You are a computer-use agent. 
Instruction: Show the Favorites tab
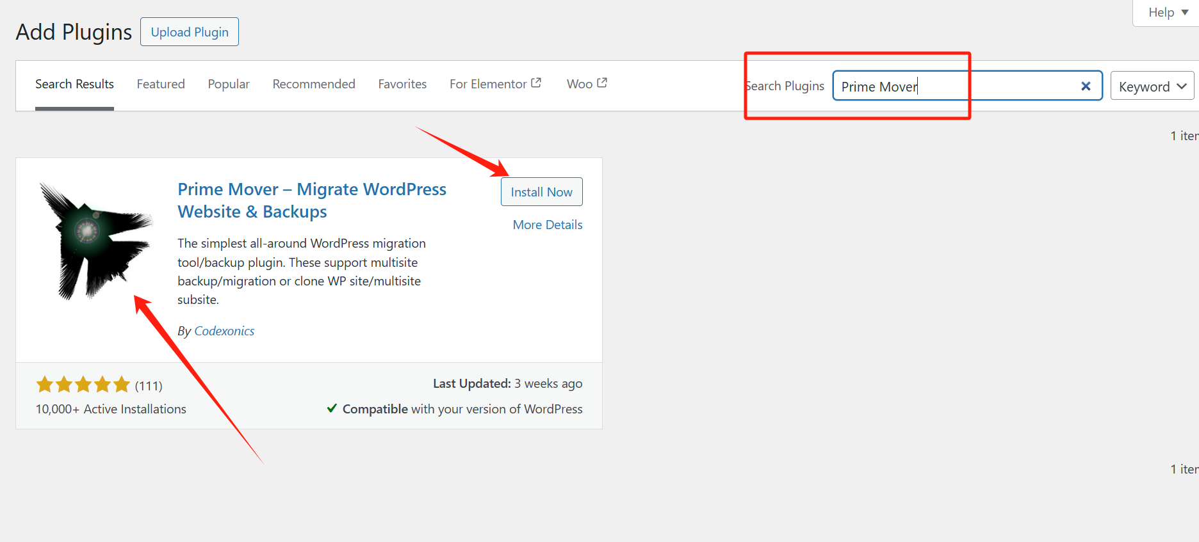(402, 84)
